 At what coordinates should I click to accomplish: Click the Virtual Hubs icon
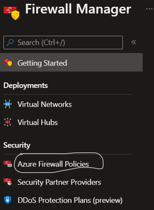8,122
